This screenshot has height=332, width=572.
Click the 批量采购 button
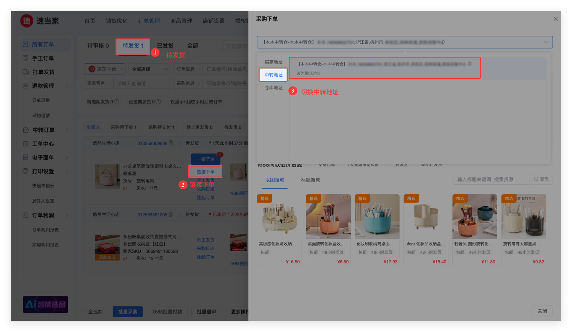coord(127,312)
